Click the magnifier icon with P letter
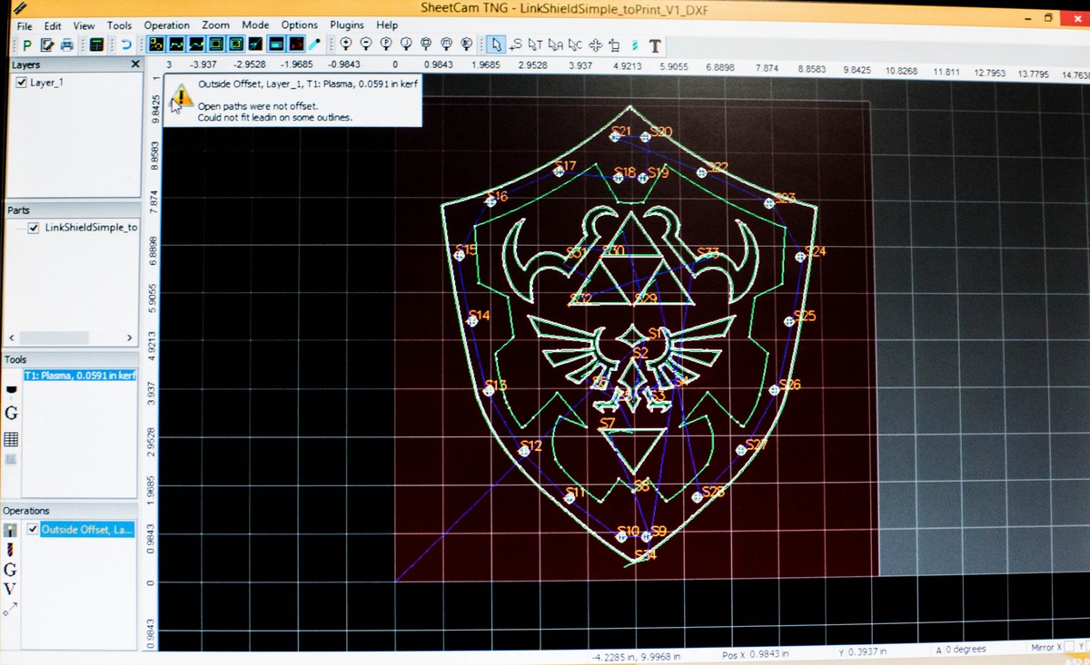The height and width of the screenshot is (665, 1090). pyautogui.click(x=386, y=44)
